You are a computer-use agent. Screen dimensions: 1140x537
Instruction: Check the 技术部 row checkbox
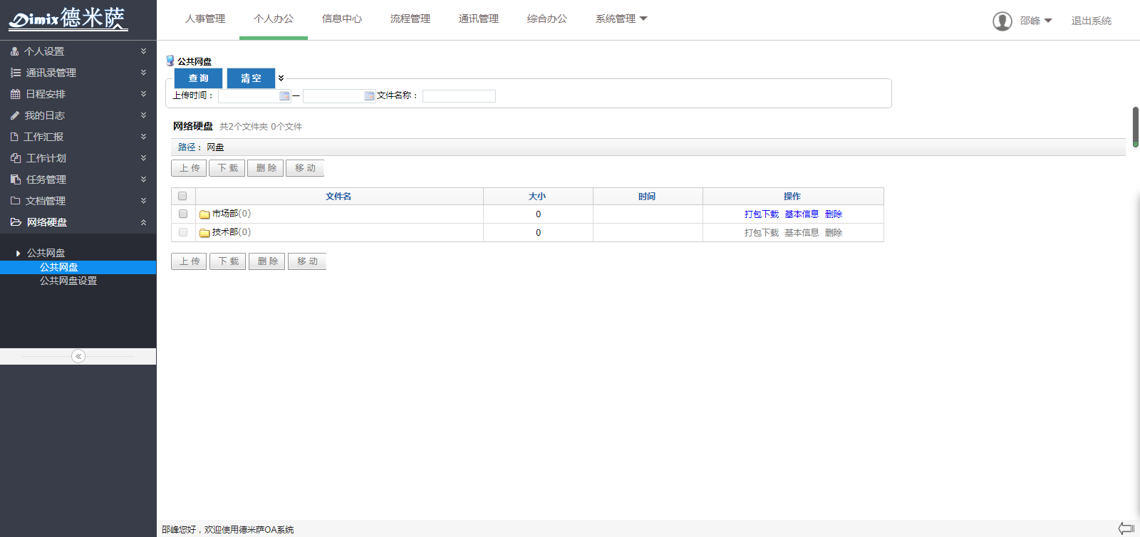pyautogui.click(x=183, y=232)
